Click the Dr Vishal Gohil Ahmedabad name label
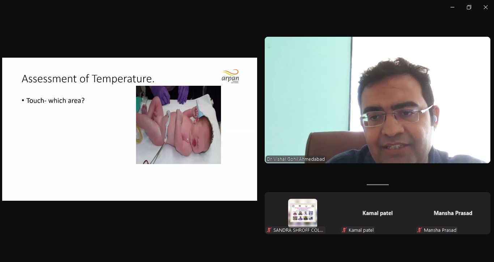 point(295,159)
